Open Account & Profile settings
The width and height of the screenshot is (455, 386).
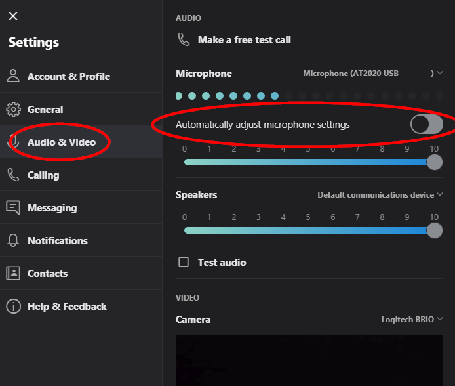81,76
